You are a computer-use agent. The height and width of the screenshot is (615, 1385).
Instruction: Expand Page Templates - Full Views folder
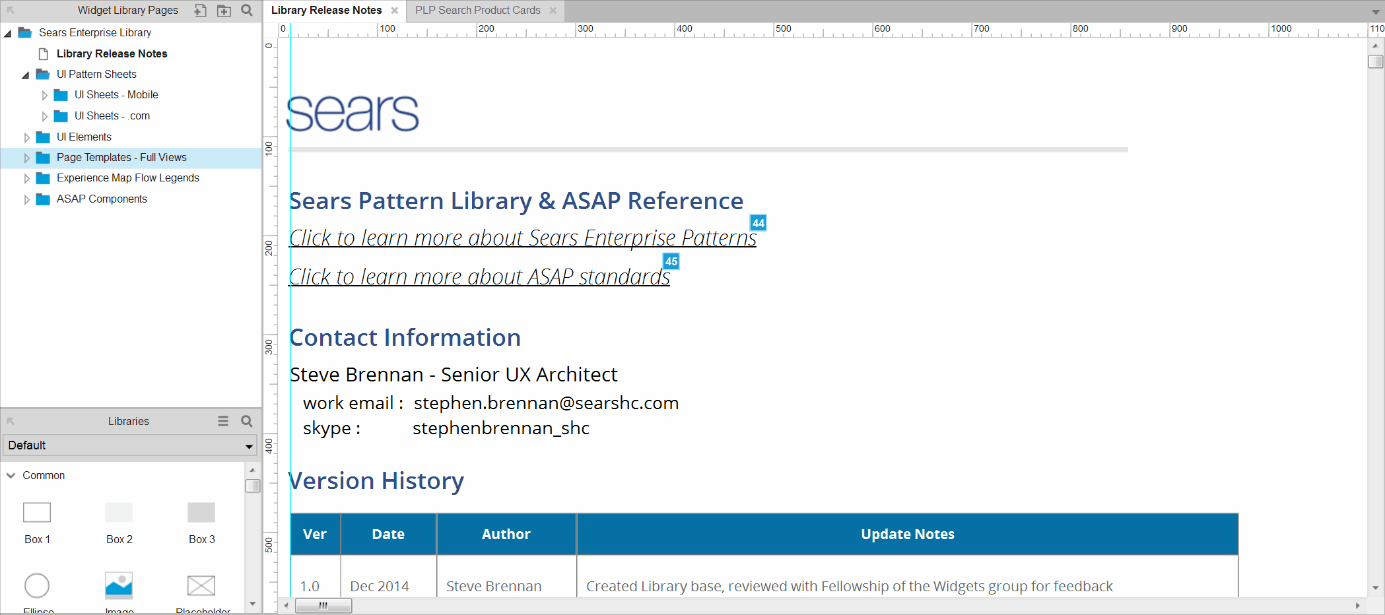click(26, 158)
